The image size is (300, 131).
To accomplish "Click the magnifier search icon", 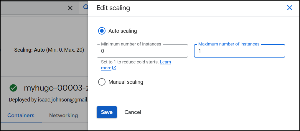I will (x=85, y=8).
